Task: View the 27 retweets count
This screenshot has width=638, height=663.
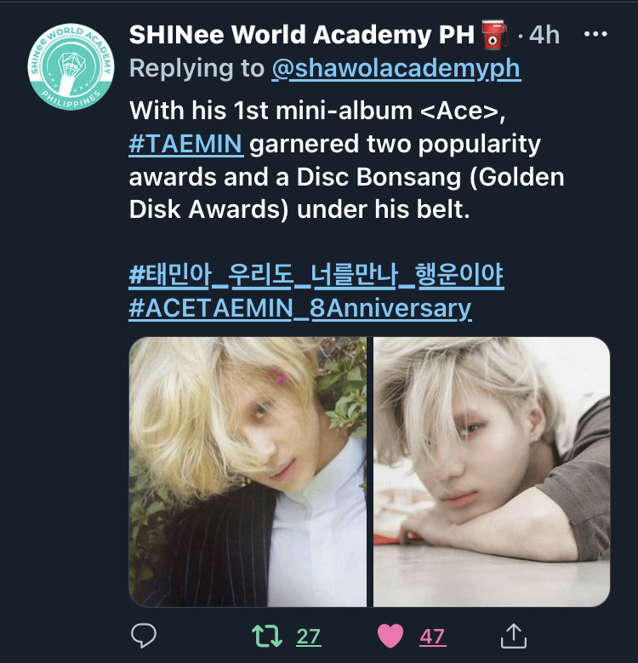Action: [309, 637]
